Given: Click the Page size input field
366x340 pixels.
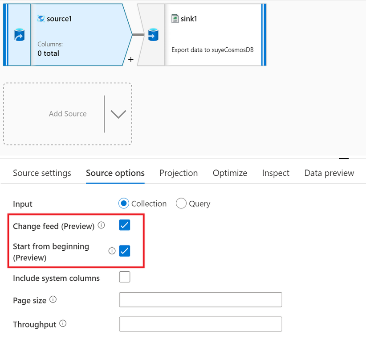Looking at the screenshot, I should tap(200, 300).
